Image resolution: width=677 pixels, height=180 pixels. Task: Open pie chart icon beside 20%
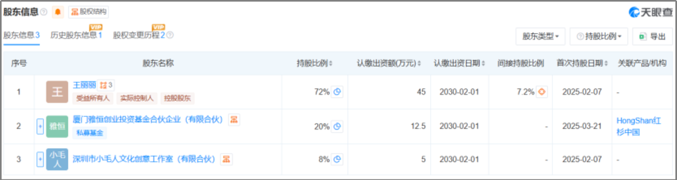coord(337,126)
